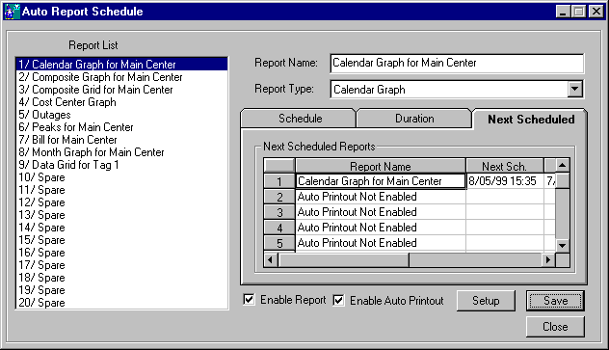Minimize the Auto Report Schedule window
This screenshot has width=609, height=350.
click(x=563, y=12)
